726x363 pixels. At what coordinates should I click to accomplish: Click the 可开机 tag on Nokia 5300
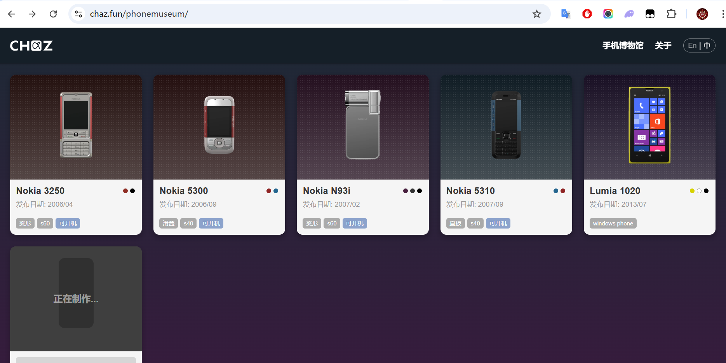pyautogui.click(x=211, y=223)
